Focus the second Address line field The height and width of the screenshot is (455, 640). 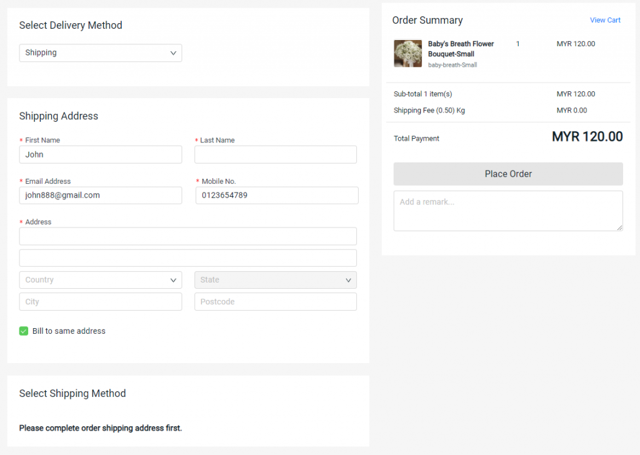pos(187,258)
